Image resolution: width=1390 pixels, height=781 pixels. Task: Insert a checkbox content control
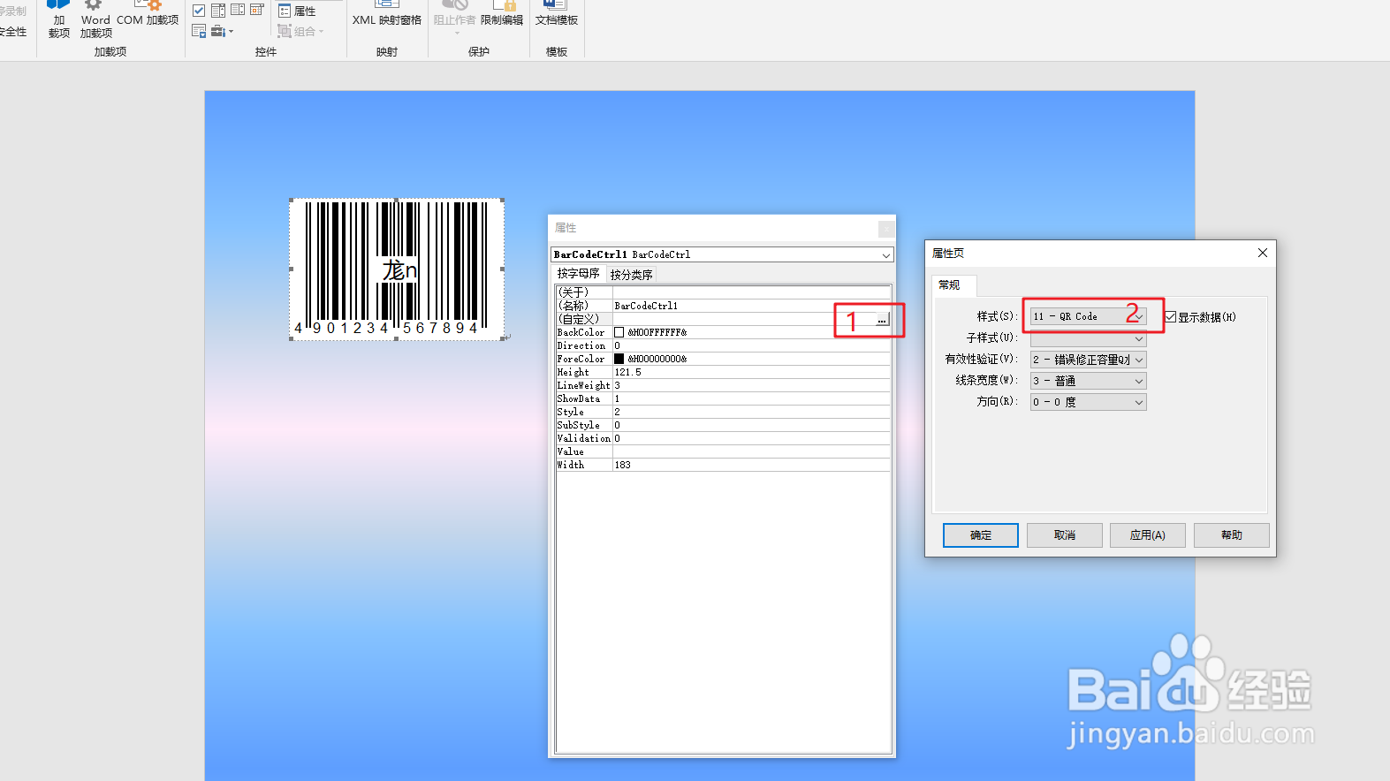point(199,11)
